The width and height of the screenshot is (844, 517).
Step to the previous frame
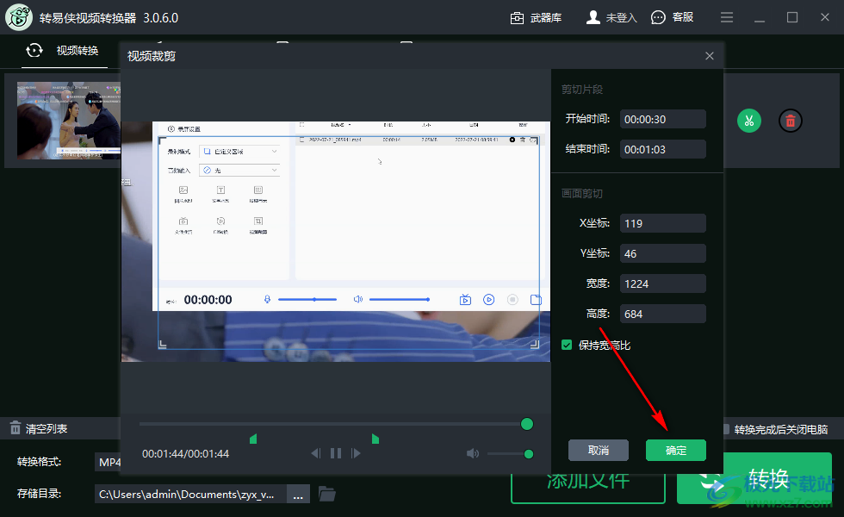click(x=316, y=453)
